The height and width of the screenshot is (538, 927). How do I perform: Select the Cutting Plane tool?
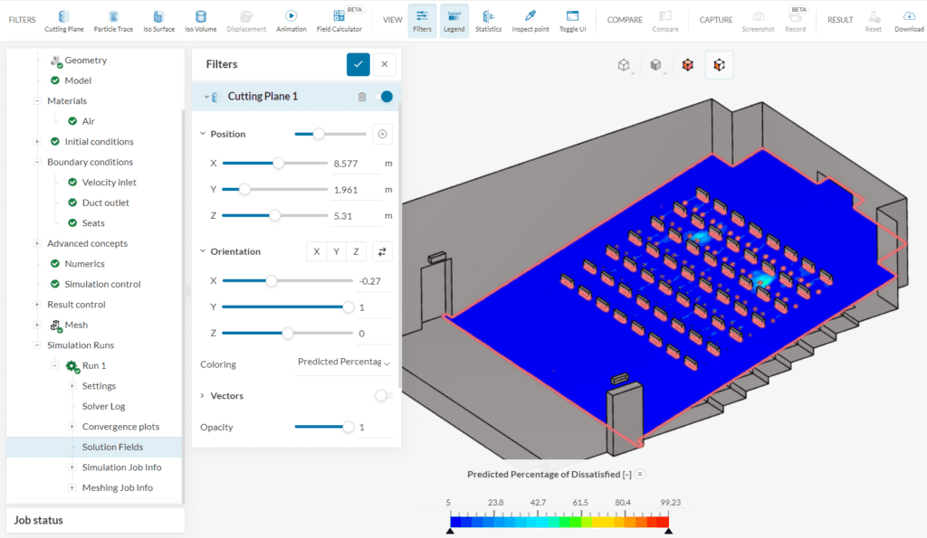pyautogui.click(x=63, y=18)
